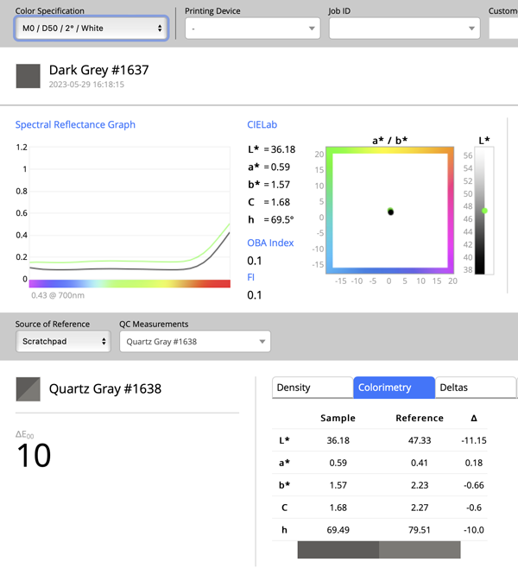Click the Quartz Gray #1638 split swatch

(28, 389)
